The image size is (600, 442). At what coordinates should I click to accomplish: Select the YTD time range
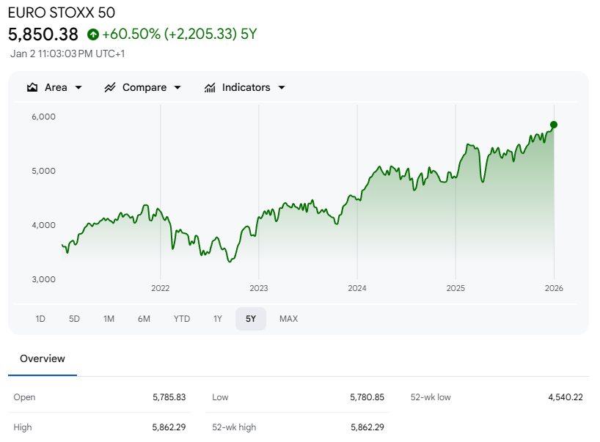click(182, 319)
